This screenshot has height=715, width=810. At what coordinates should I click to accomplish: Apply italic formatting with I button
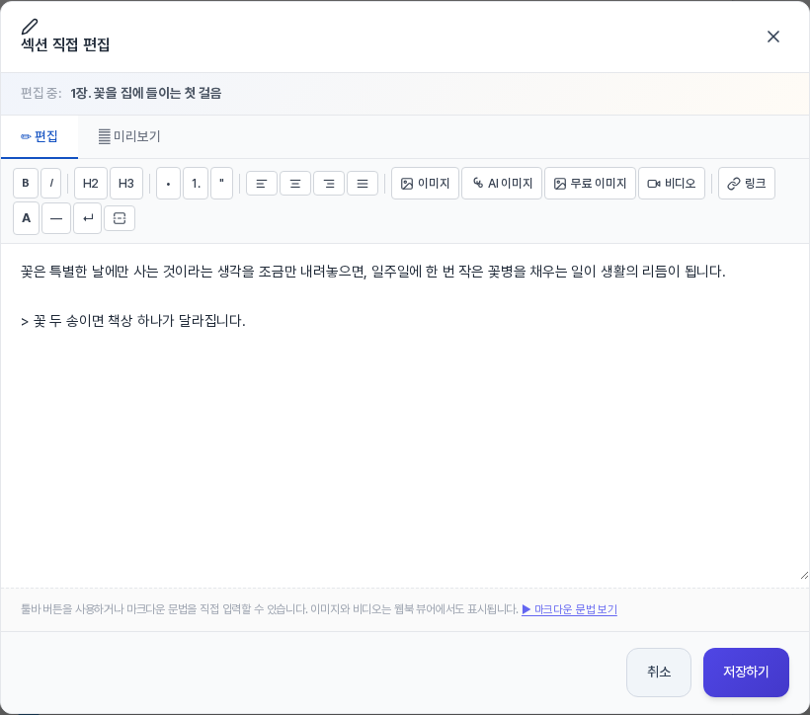coord(51,183)
